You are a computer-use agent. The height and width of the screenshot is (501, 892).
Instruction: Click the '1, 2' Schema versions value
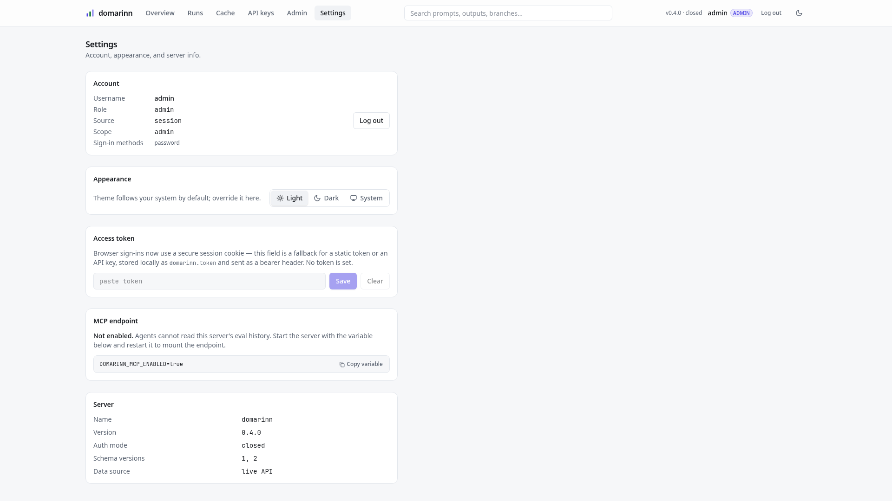tap(249, 458)
